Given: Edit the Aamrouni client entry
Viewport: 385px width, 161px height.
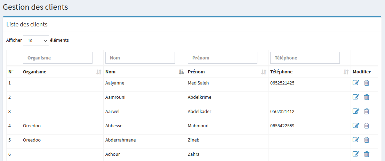Looking at the screenshot, I should (356, 97).
